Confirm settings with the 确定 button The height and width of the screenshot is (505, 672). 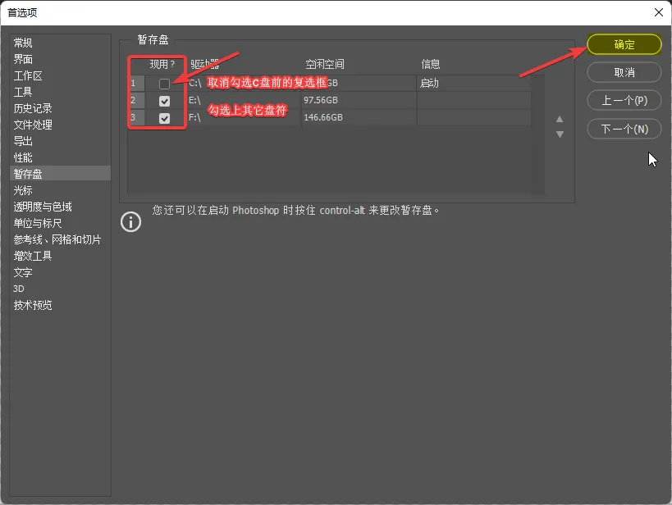coord(624,45)
